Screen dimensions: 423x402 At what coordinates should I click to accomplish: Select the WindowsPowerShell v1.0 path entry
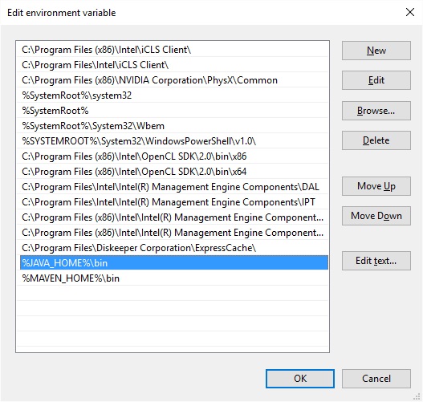click(174, 141)
